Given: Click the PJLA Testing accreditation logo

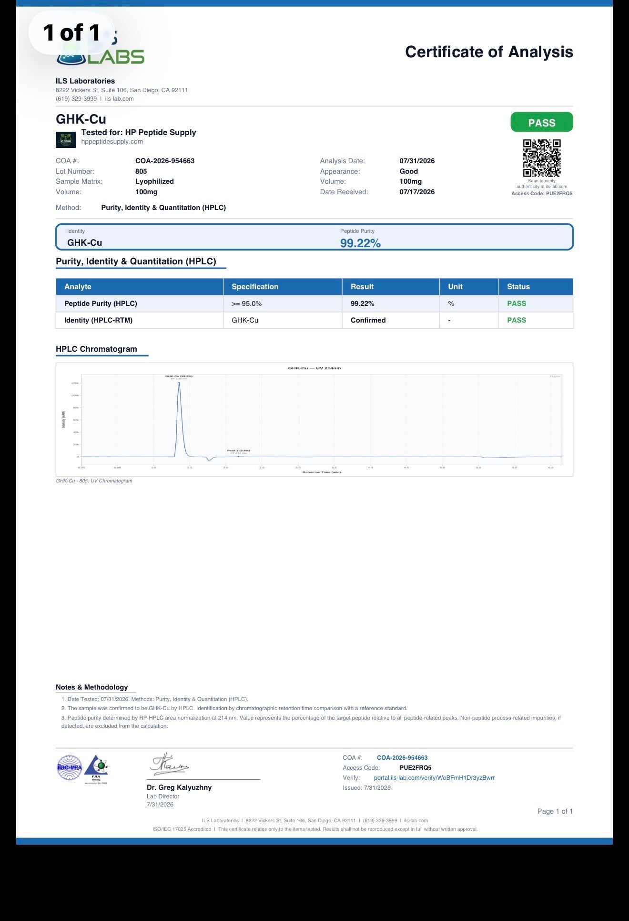Looking at the screenshot, I should (x=97, y=769).
